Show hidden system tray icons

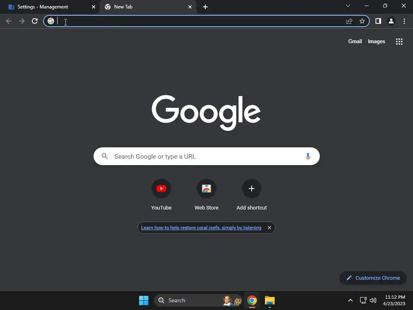(350, 300)
